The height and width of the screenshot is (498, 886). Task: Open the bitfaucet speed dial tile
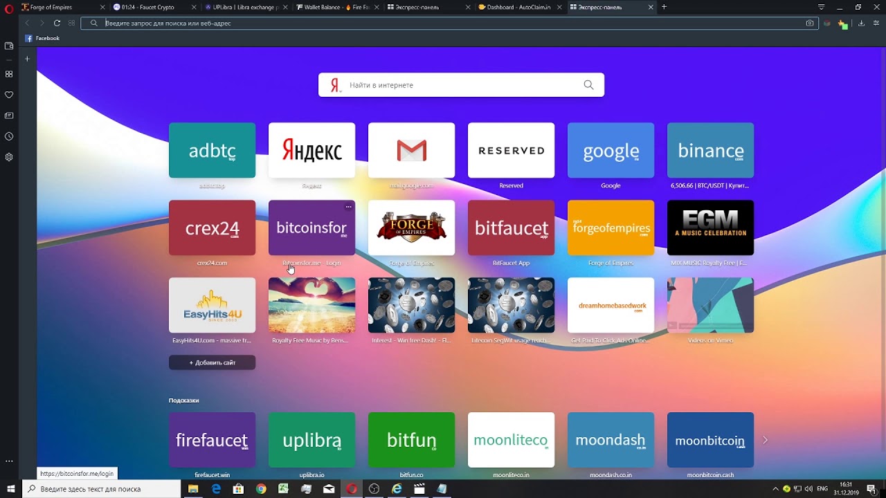coord(511,228)
